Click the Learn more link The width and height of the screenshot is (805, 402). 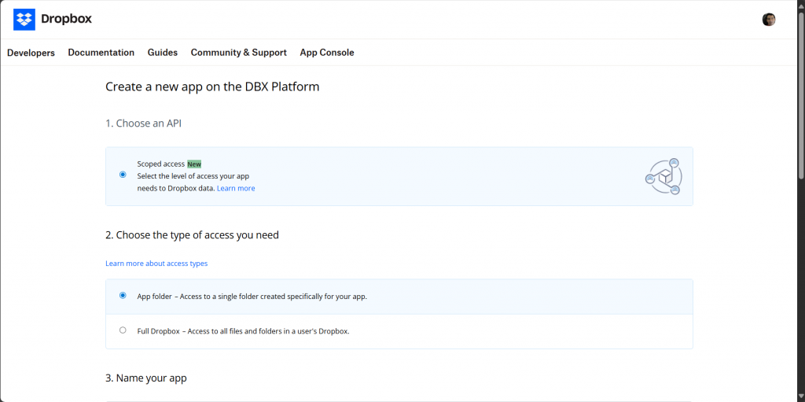point(236,188)
